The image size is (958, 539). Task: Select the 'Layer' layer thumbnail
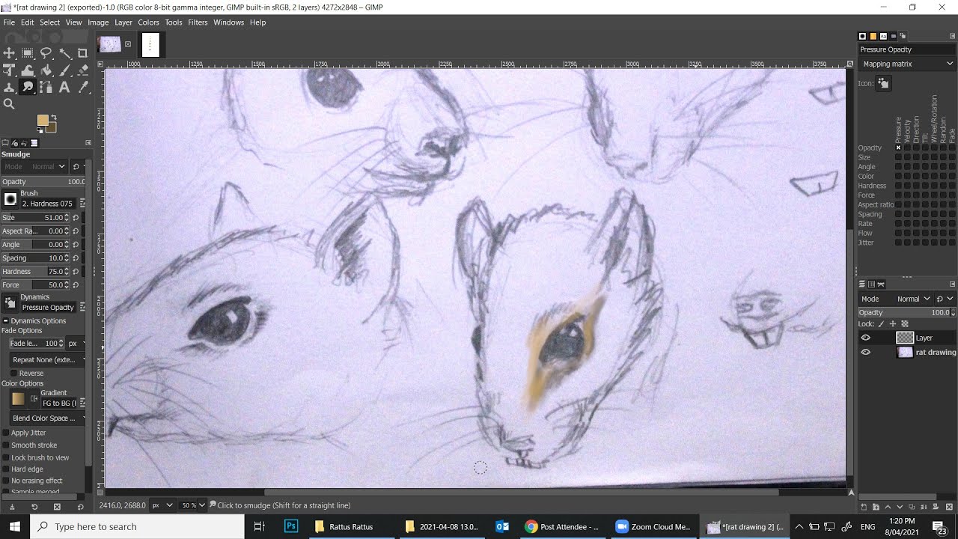905,338
